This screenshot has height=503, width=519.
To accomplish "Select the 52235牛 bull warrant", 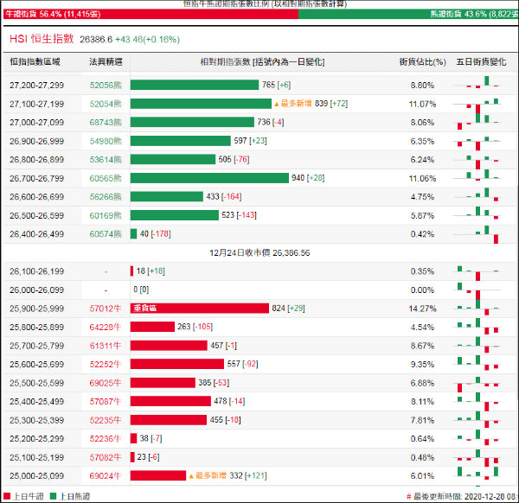I will tap(106, 420).
